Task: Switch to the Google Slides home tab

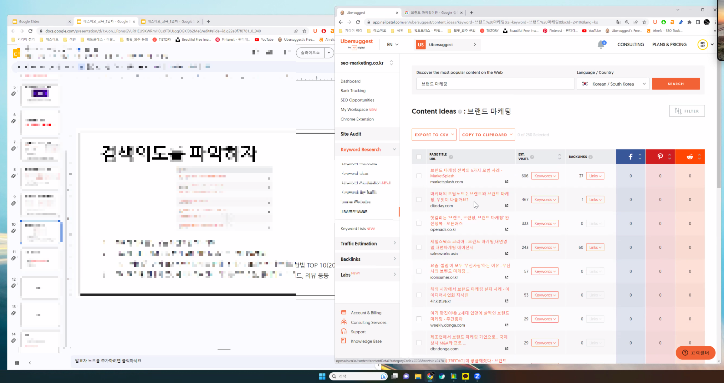Action: click(42, 22)
